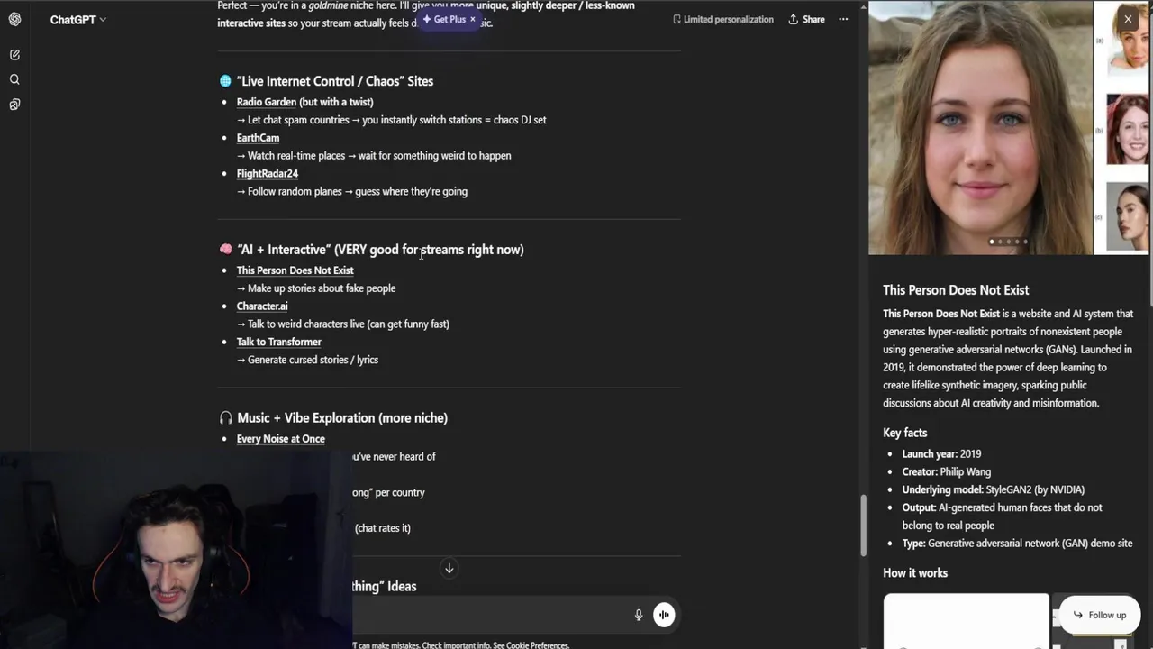Start voice mode with the waveform button
1153x649 pixels.
point(664,615)
